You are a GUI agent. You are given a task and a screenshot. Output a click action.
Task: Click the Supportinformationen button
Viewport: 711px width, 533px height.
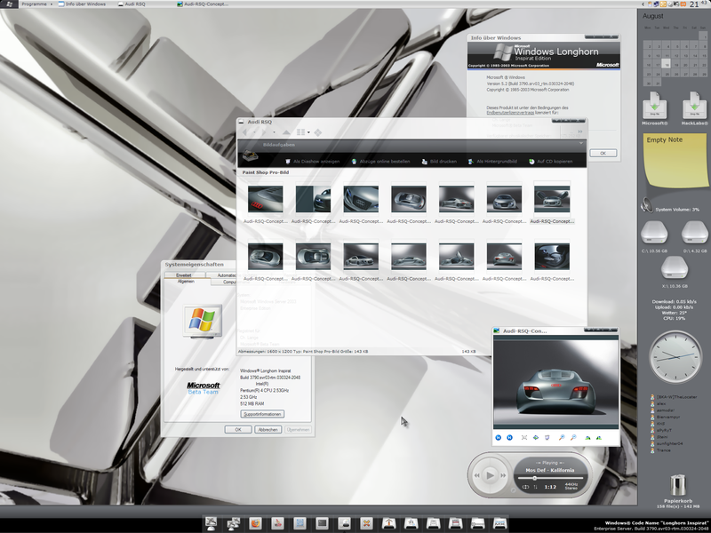pos(262,414)
